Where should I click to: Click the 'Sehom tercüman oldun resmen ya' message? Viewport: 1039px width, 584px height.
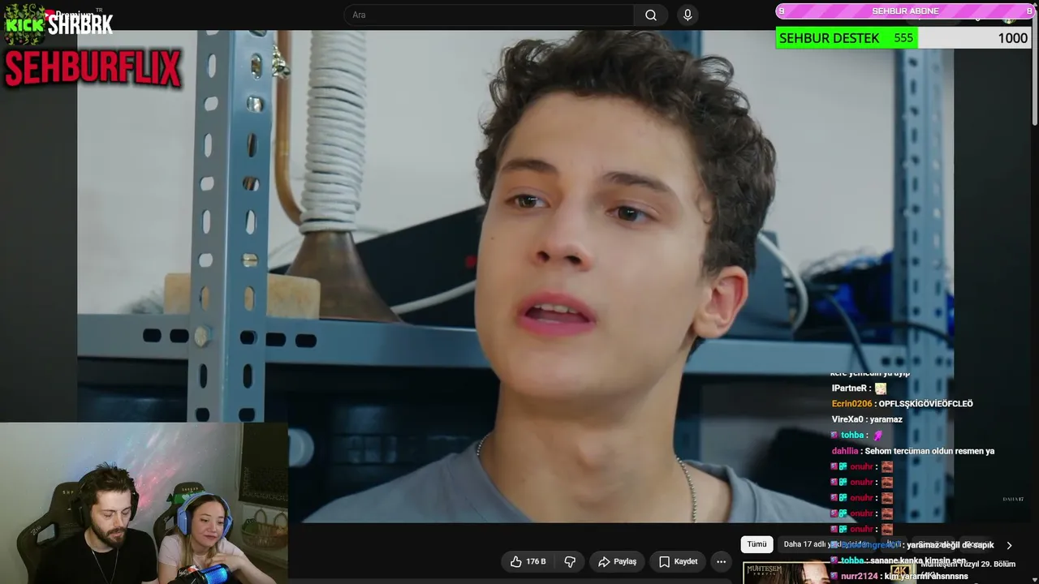click(x=929, y=451)
